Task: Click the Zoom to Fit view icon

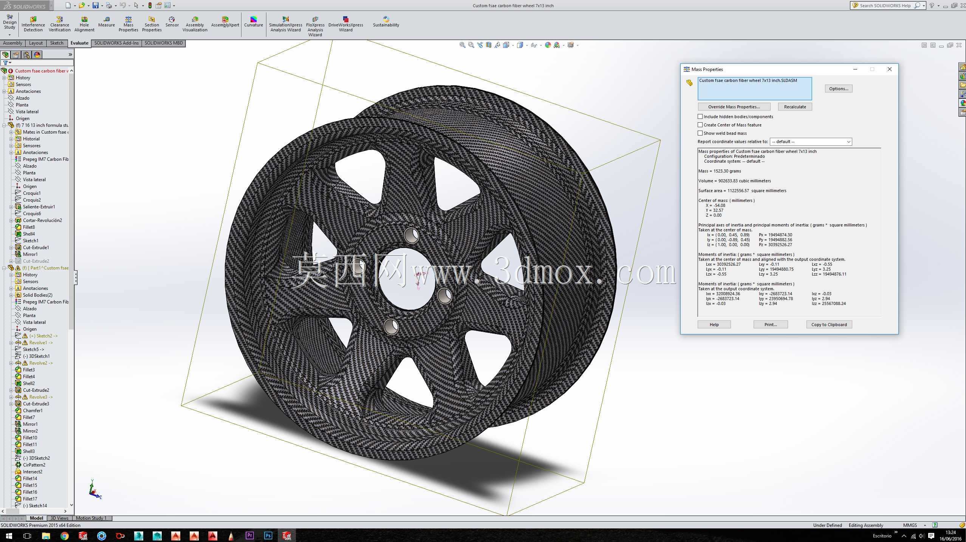Action: click(x=462, y=45)
